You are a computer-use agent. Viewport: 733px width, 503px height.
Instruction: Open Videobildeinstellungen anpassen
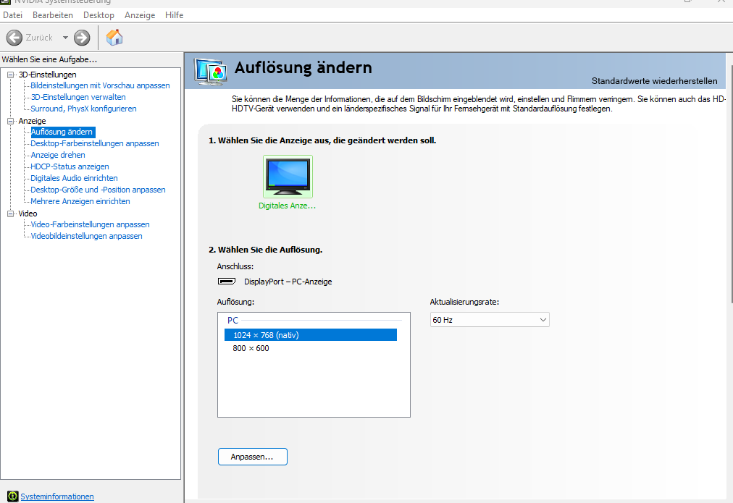[86, 237]
